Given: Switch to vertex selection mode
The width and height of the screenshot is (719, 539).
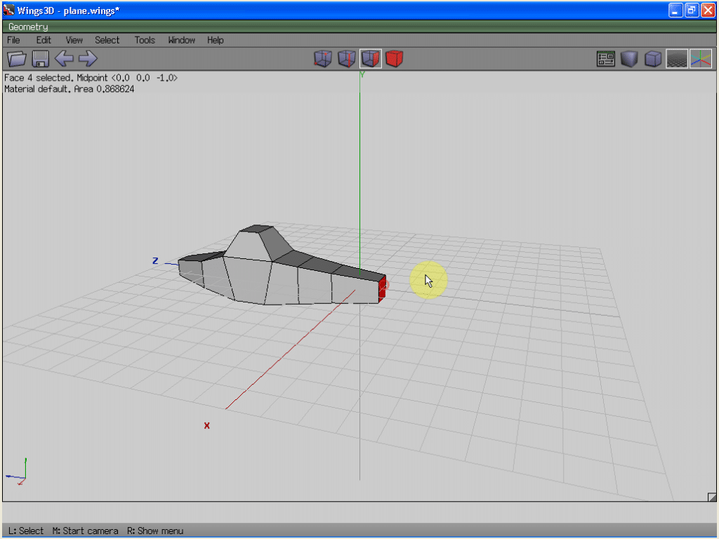Looking at the screenshot, I should (x=322, y=59).
